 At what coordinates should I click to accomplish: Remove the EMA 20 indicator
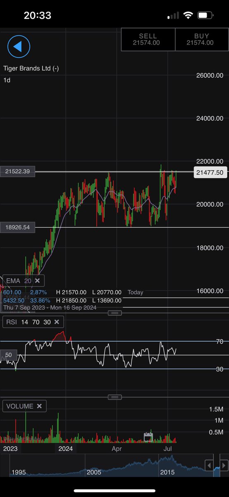click(x=37, y=280)
